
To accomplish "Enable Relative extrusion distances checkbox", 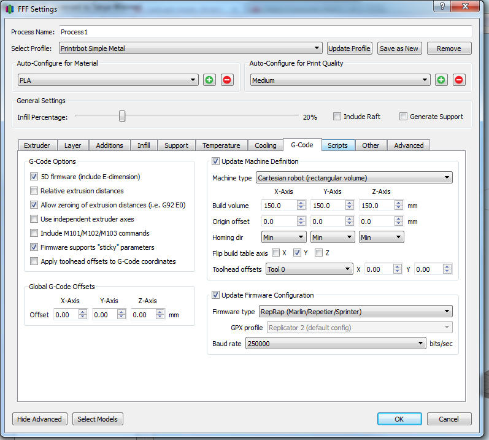I will 34,191.
